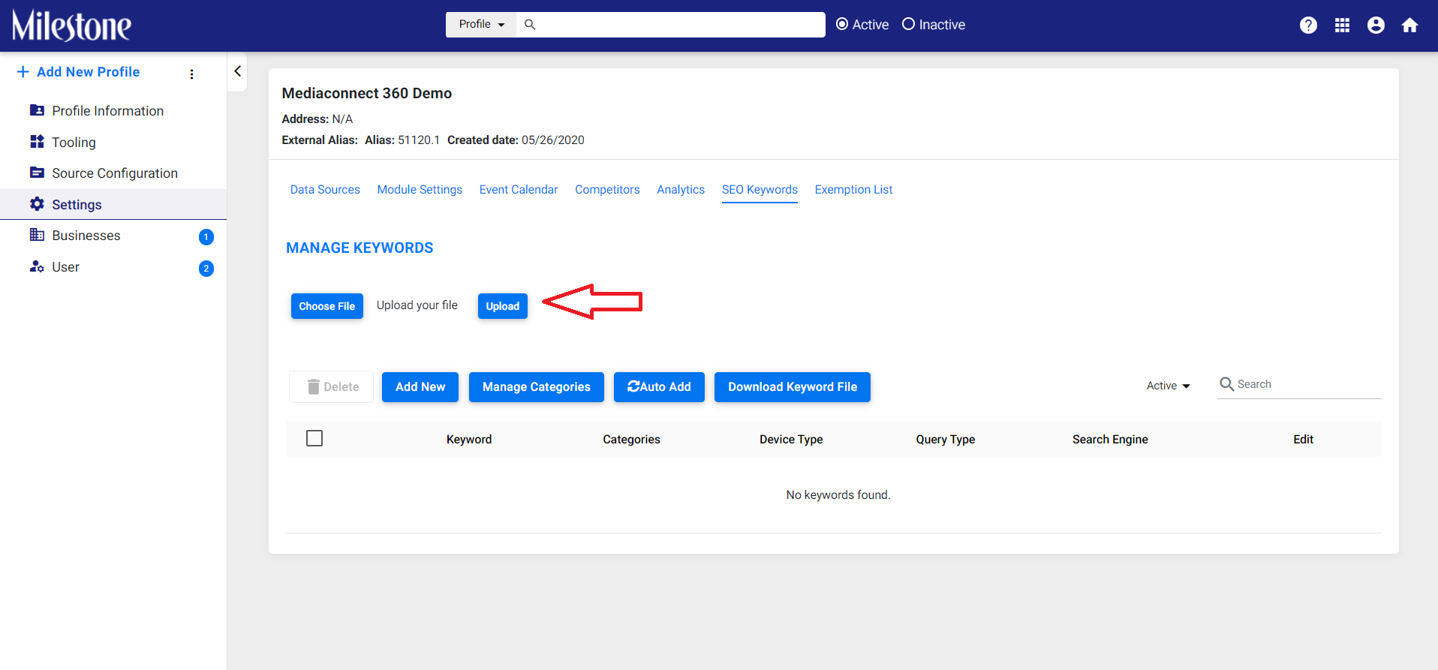
Task: Switch to the Data Sources tab
Action: pos(325,190)
